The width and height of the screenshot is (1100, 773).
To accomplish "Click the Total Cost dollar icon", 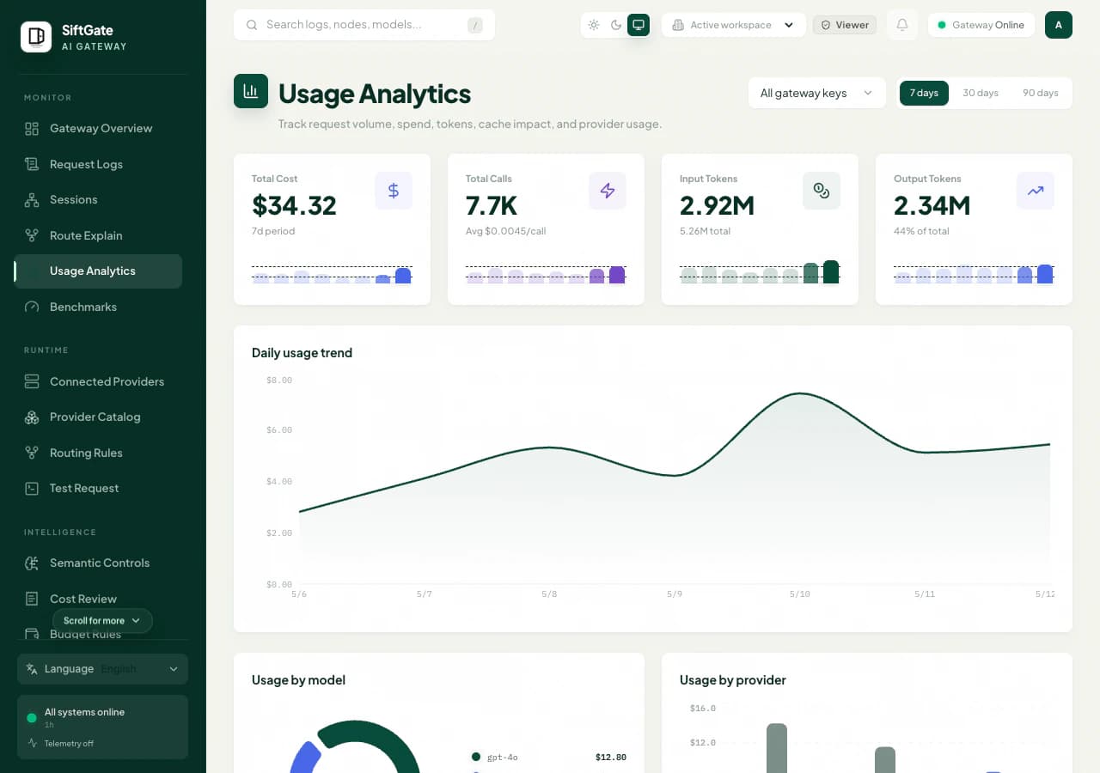I will (x=394, y=191).
